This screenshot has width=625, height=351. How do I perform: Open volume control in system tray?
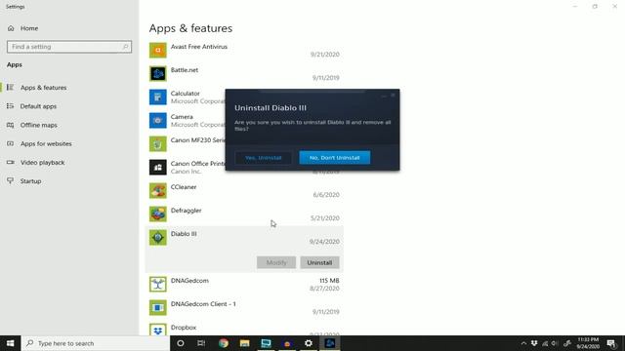tap(555, 343)
